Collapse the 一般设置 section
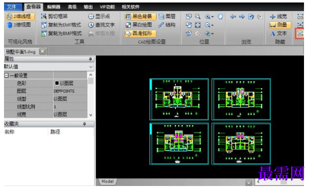Image resolution: width=314 pixels, height=189 pixels. (x=6, y=75)
